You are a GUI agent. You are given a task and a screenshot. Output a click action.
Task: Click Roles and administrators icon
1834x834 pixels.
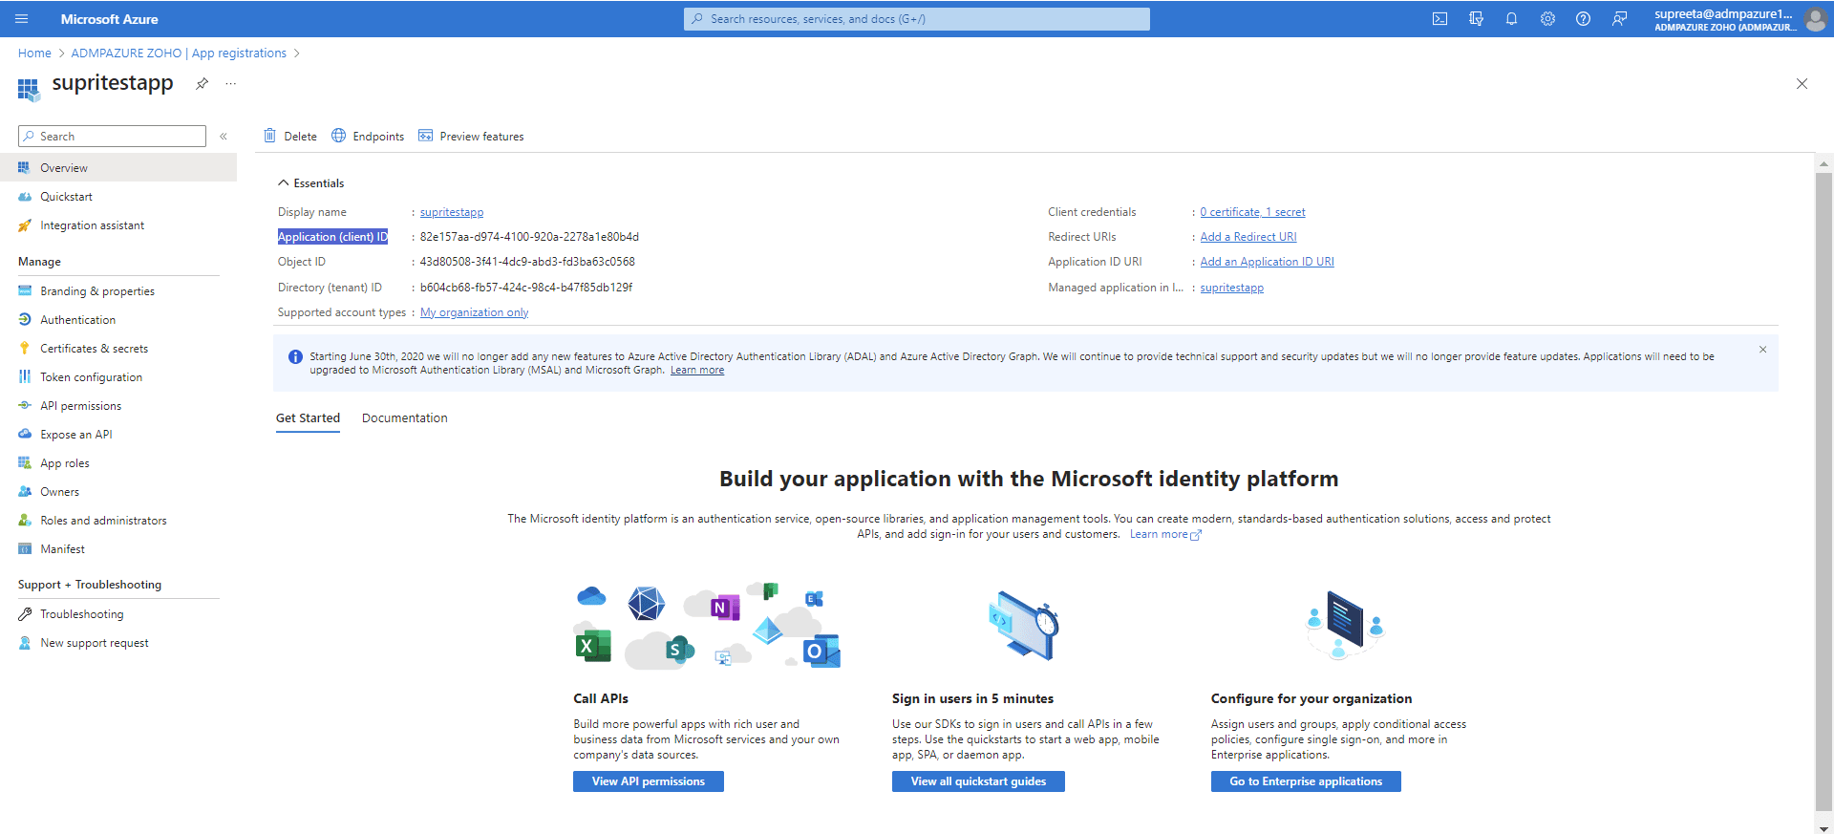(x=25, y=521)
